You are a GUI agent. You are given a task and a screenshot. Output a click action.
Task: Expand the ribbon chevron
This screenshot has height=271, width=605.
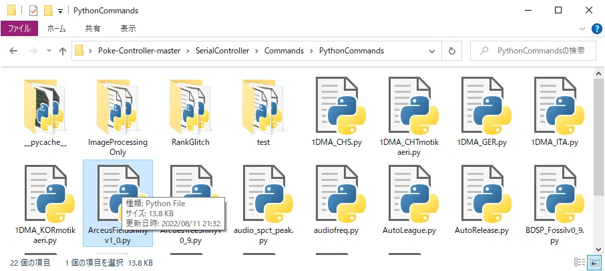coord(582,29)
